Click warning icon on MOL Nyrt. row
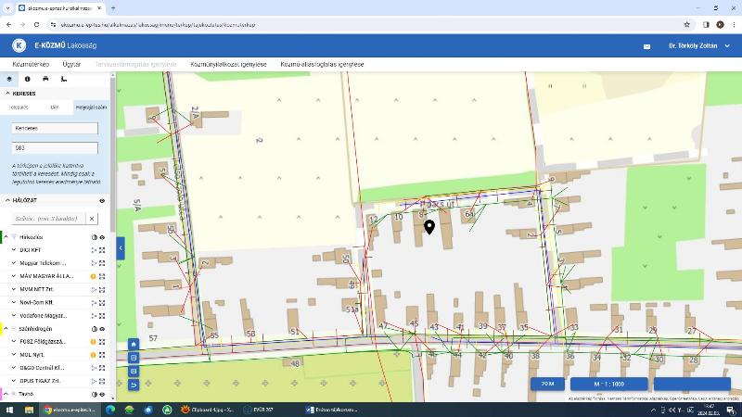 point(94,355)
